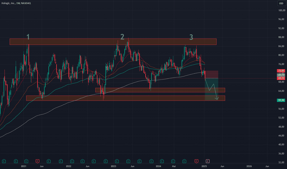Image resolution: width=287 pixels, height=169 pixels.
Task: Click the 88,00 value on the price axis
Action: coord(281,37)
